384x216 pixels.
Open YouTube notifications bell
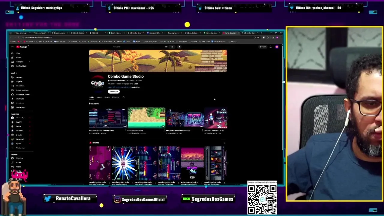[x=270, y=47]
